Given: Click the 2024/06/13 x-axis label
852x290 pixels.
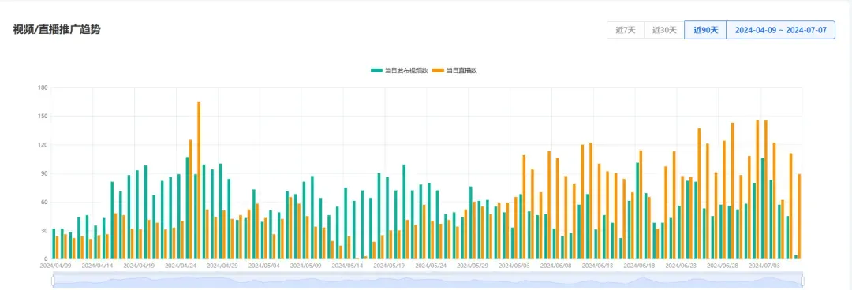Looking at the screenshot, I should point(598,266).
